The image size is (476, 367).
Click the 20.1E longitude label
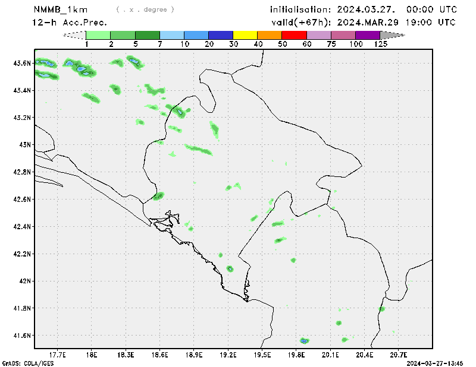coord(330,355)
